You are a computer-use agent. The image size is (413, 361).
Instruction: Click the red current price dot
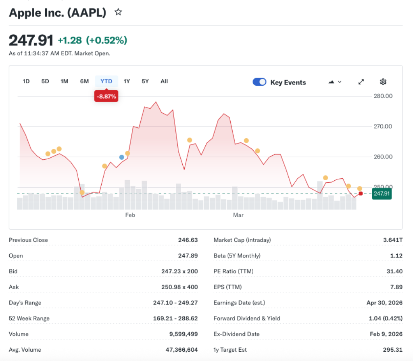coord(361,194)
